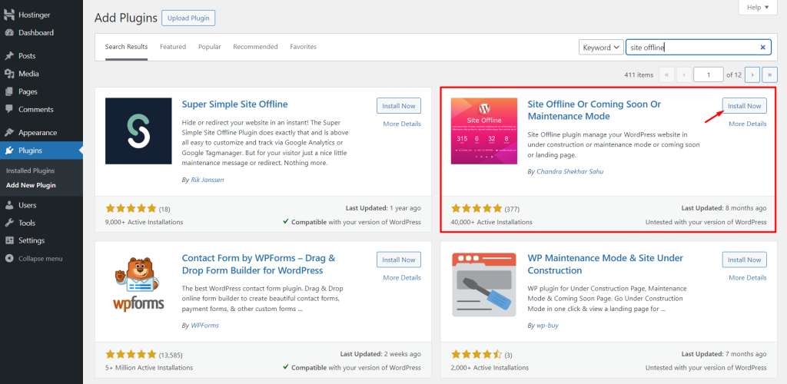
Task: Open author Chandra Shekhar Sahu link
Action: [570, 171]
